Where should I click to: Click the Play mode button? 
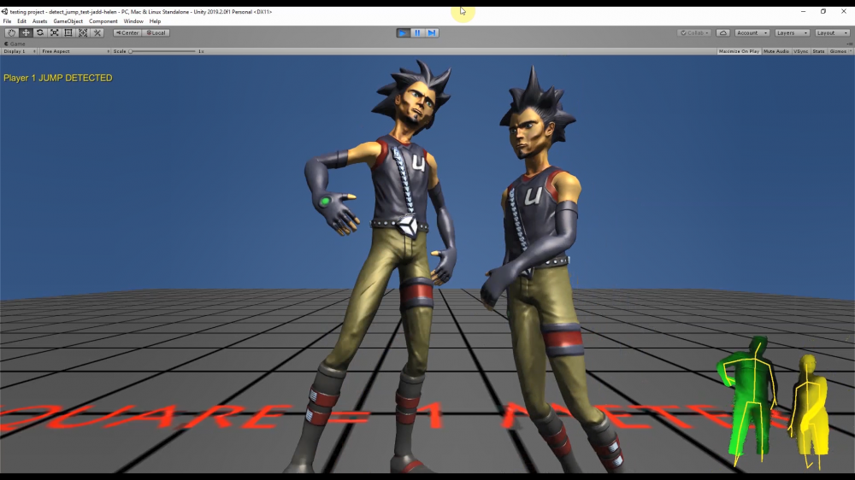pyautogui.click(x=403, y=32)
